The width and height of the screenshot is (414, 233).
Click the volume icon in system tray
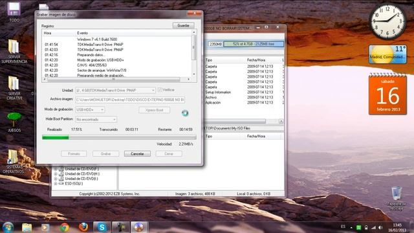[380, 227]
